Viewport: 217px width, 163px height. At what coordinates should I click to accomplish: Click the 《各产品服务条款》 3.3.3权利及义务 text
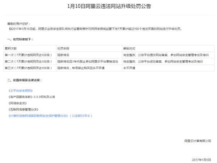click(x=31, y=97)
